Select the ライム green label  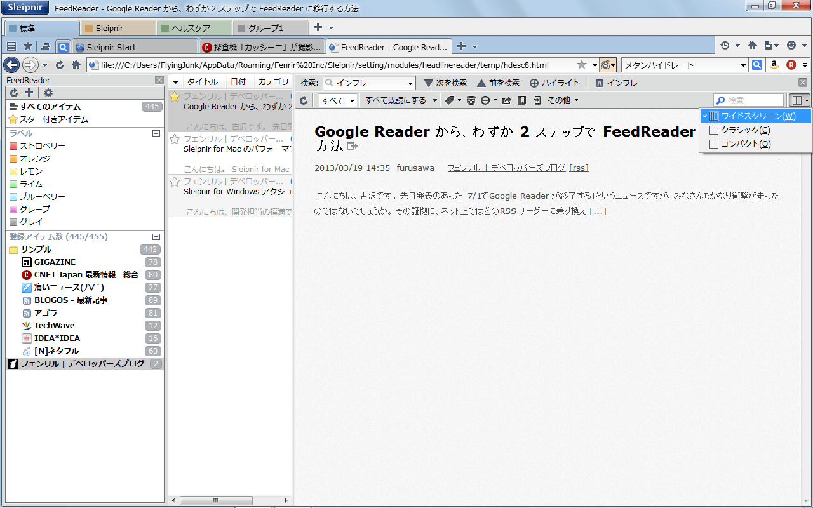pyautogui.click(x=26, y=184)
